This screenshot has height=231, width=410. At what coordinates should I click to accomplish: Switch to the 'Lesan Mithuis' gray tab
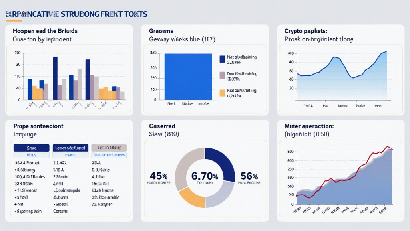[x=109, y=148]
